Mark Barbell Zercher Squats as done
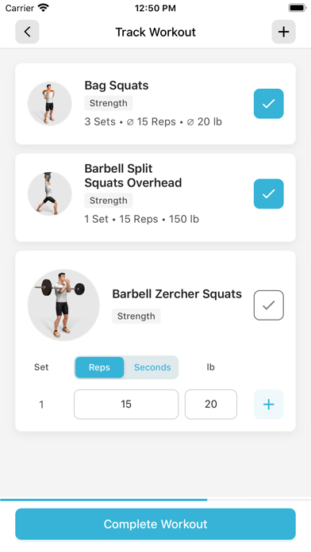 (268, 305)
